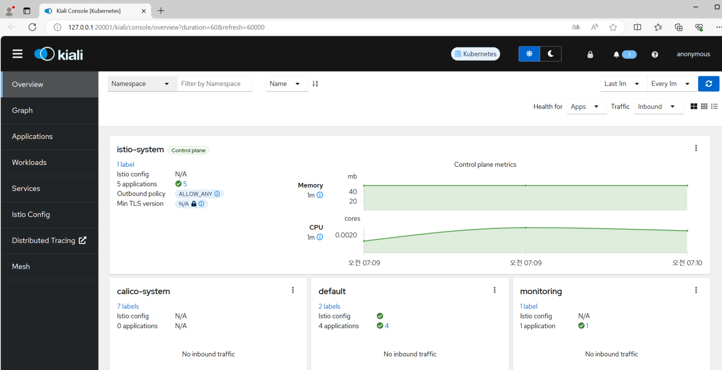Open default namespace kebab menu
The width and height of the screenshot is (722, 370).
[x=495, y=290]
